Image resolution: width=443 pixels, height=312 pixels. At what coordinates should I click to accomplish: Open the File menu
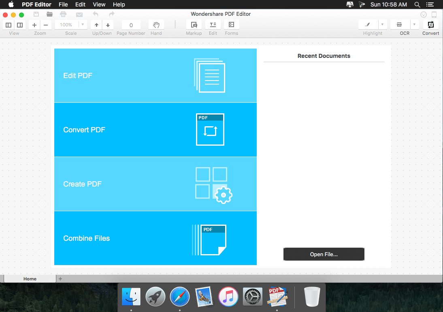63,4
